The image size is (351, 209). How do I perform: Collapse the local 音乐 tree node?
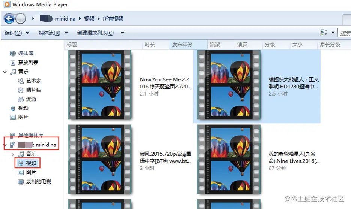[5, 72]
